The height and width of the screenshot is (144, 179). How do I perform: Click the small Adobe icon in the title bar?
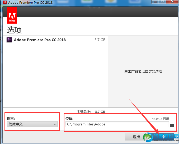(x=5, y=2)
